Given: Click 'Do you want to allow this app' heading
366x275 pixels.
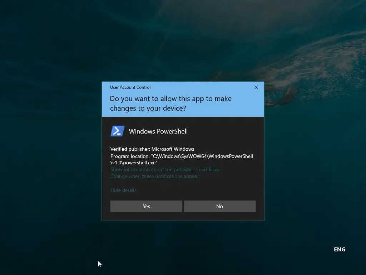Looking at the screenshot, I should click(170, 103).
